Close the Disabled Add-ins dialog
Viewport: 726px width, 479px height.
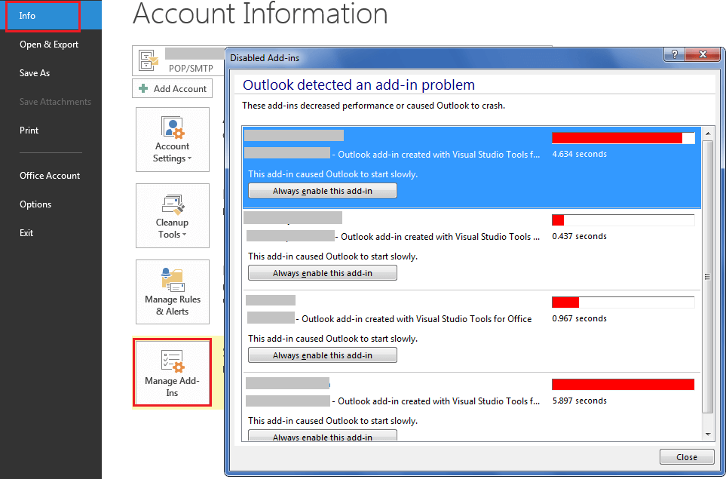(686, 456)
